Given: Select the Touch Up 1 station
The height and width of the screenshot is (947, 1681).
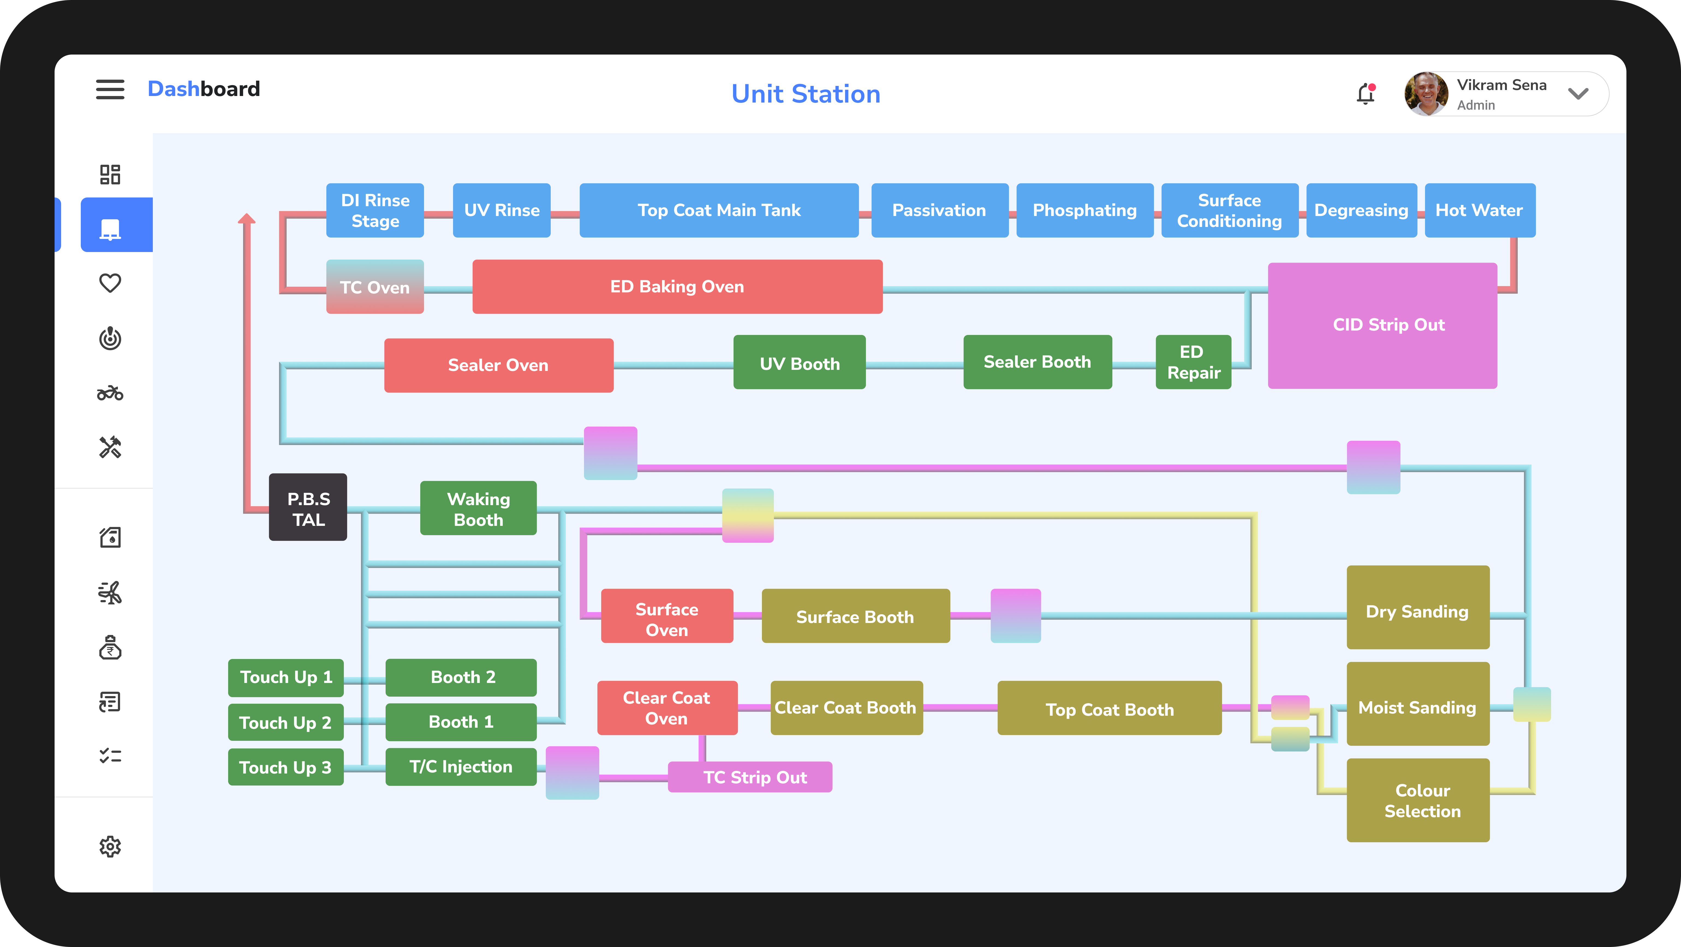Looking at the screenshot, I should point(286,678).
